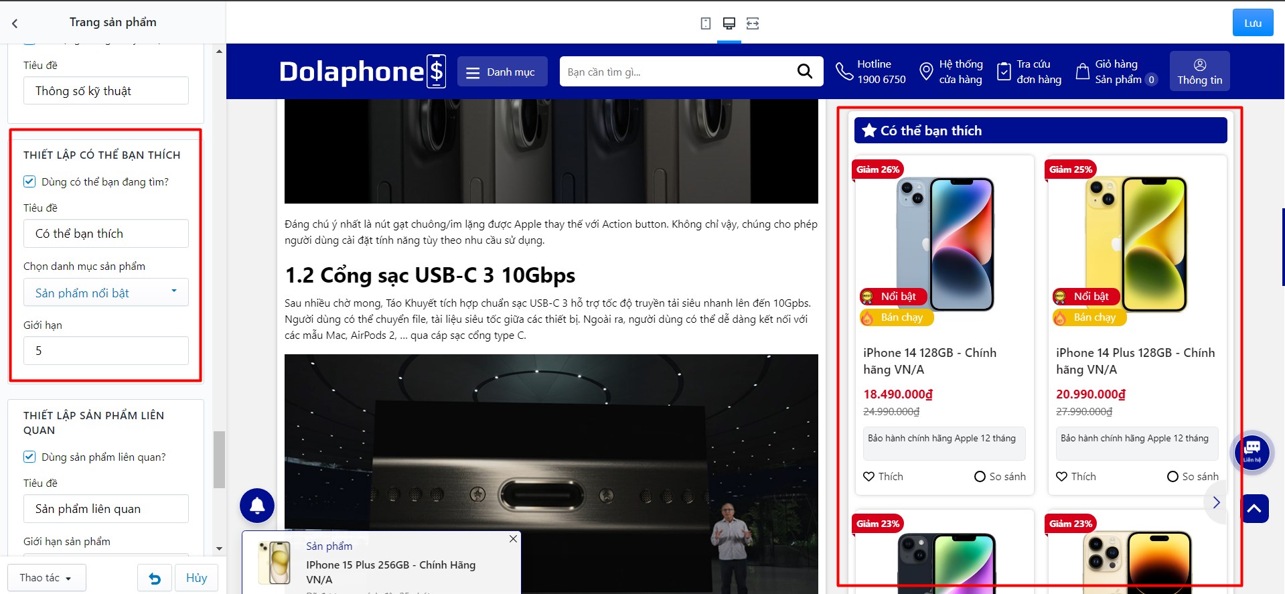Open 'iPhone 14 Plus 128GB' product title
Viewport: 1285px width, 594px height.
(x=1135, y=361)
